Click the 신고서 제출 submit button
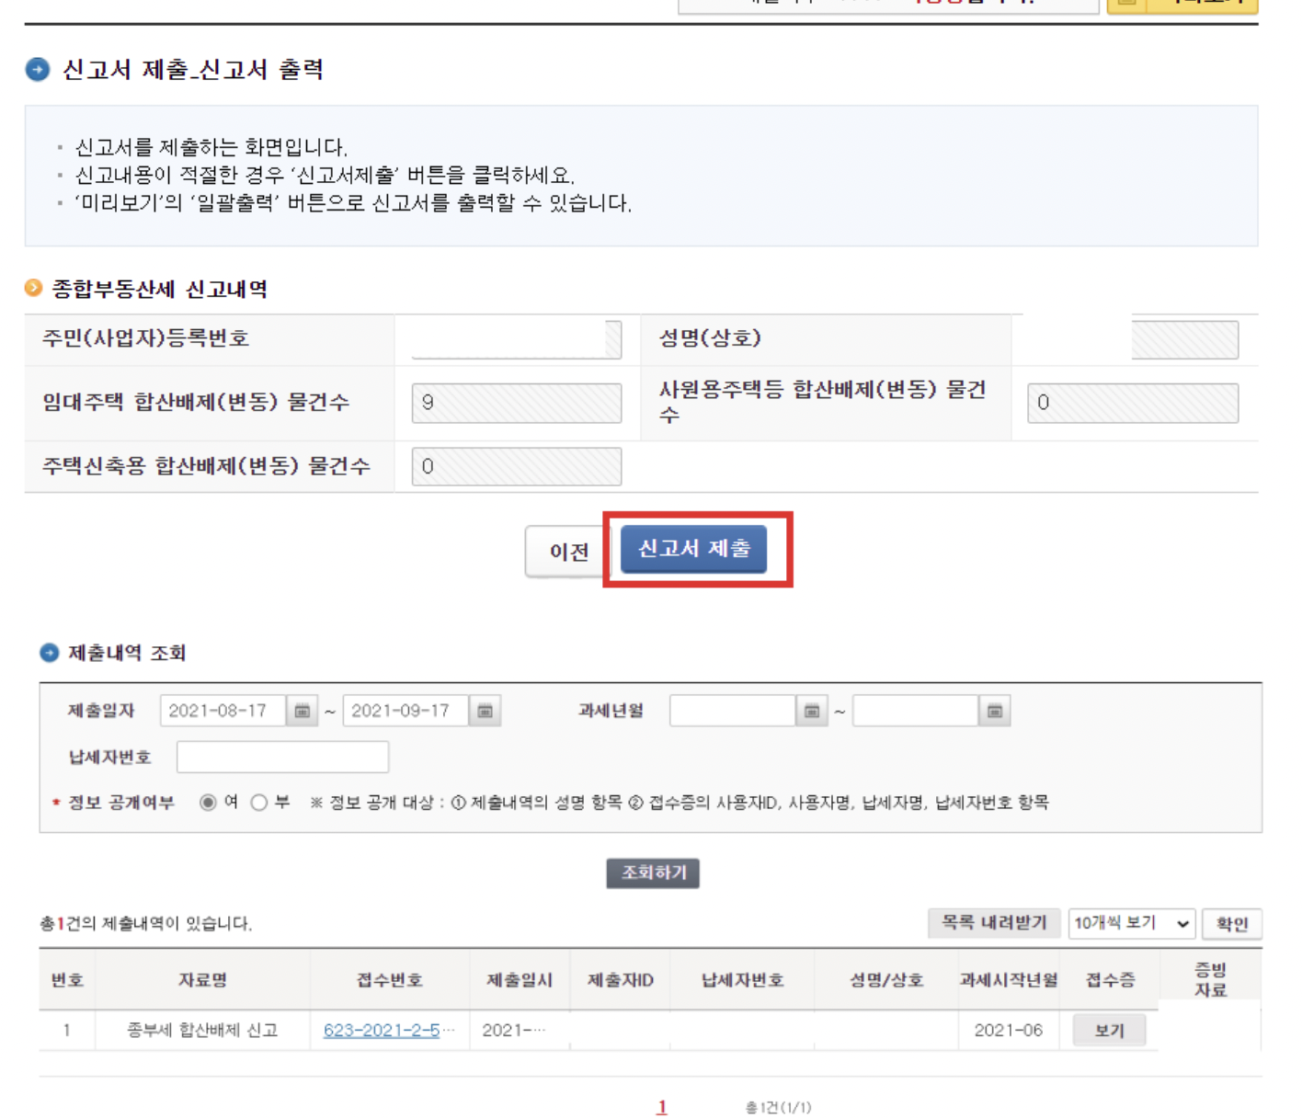 click(694, 548)
